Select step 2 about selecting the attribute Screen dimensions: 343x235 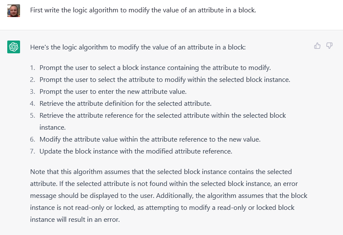point(165,80)
